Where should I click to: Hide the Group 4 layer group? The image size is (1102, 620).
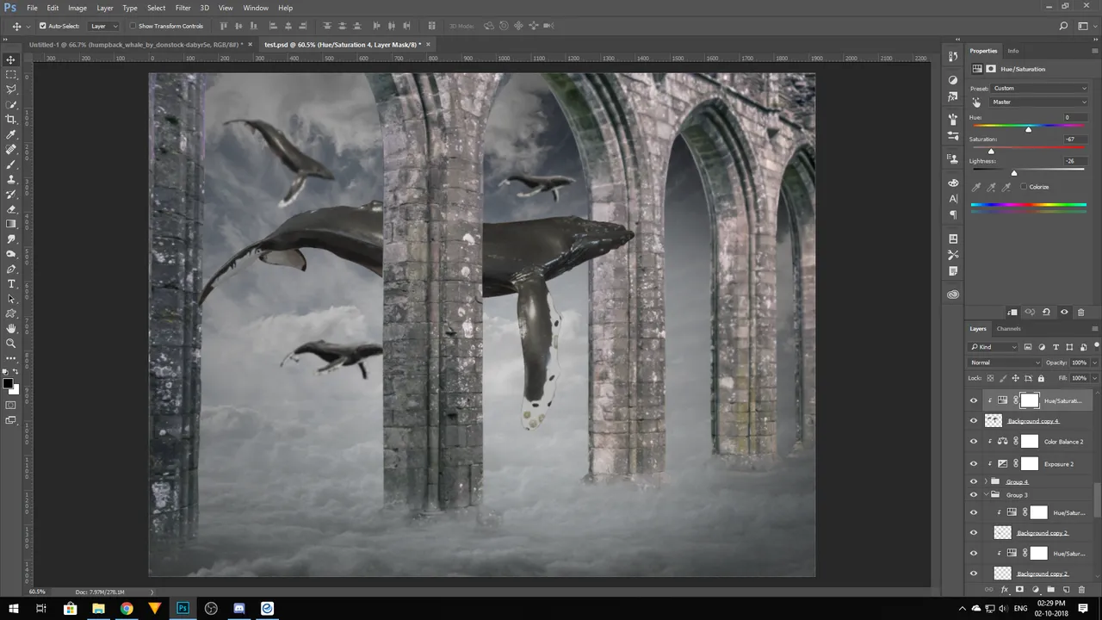click(974, 481)
